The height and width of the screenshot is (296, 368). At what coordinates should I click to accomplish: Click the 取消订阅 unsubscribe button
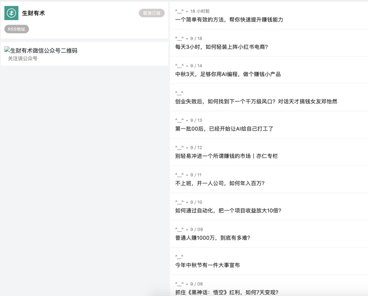pyautogui.click(x=151, y=13)
